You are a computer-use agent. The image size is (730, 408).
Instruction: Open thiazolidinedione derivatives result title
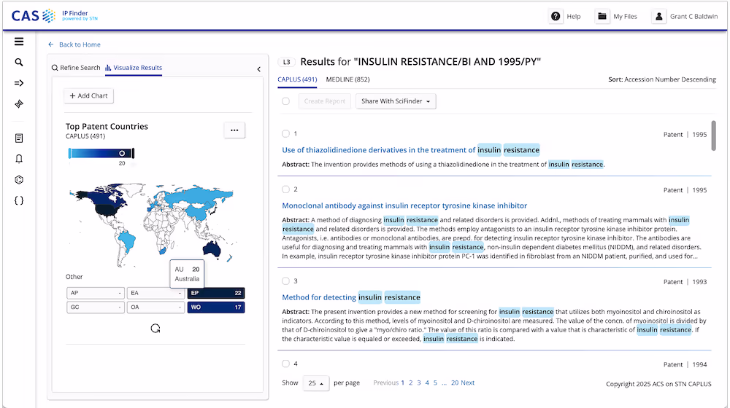click(x=410, y=150)
